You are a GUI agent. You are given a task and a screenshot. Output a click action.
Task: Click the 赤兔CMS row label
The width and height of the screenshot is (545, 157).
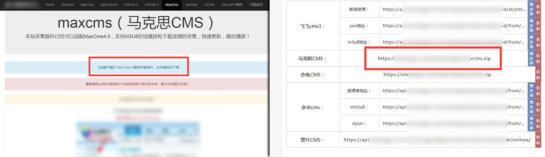click(313, 75)
